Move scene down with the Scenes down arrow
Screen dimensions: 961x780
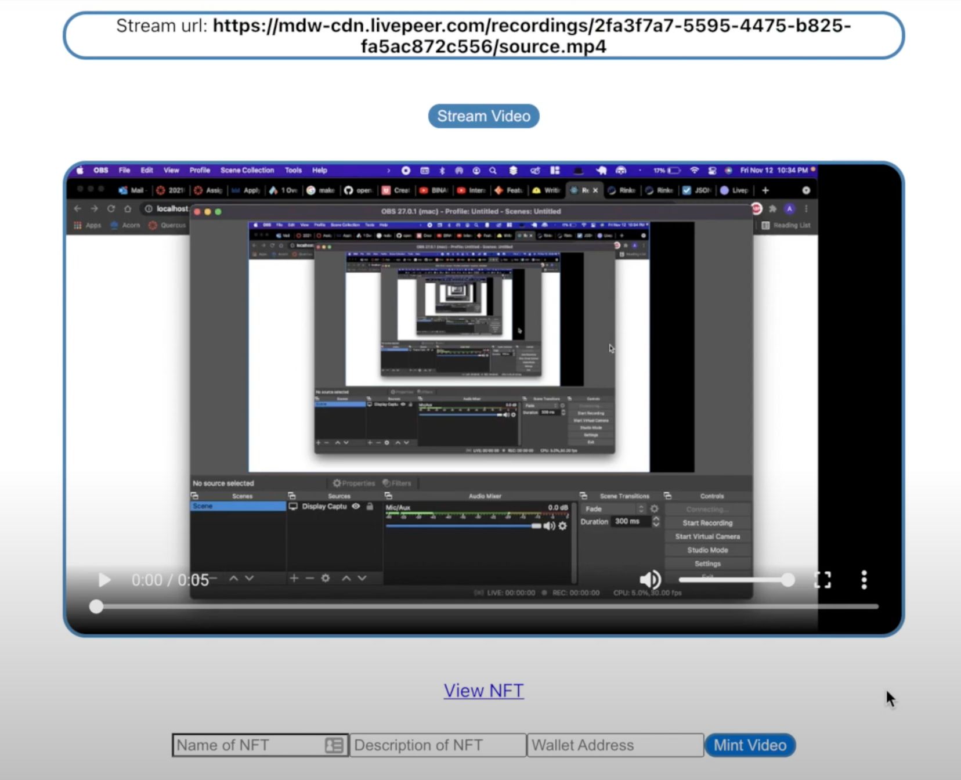(250, 578)
